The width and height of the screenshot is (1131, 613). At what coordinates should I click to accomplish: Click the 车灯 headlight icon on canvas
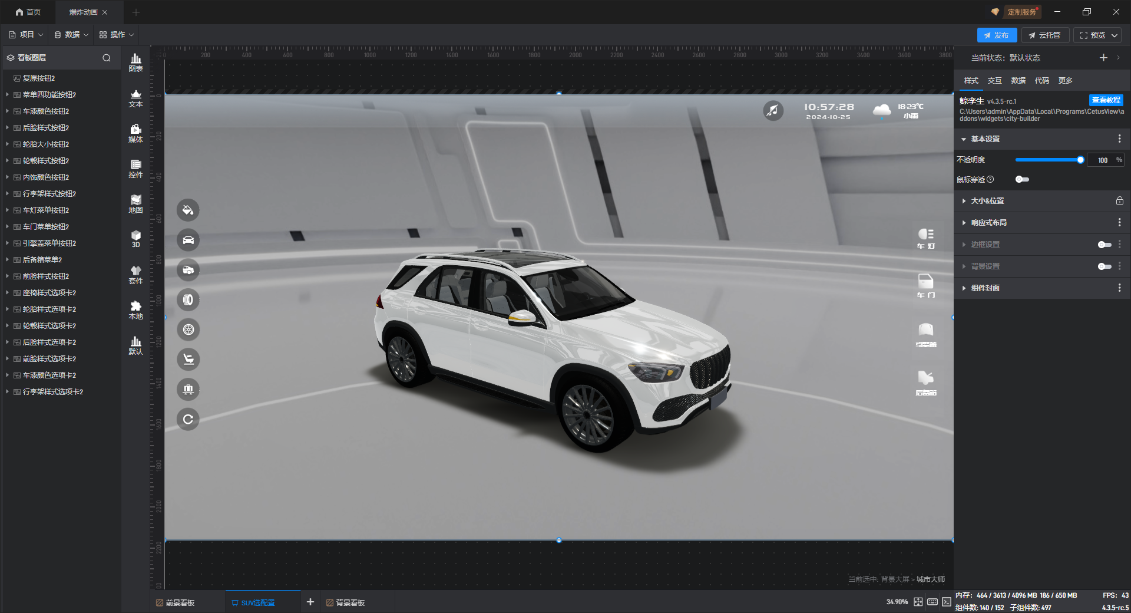coord(926,238)
